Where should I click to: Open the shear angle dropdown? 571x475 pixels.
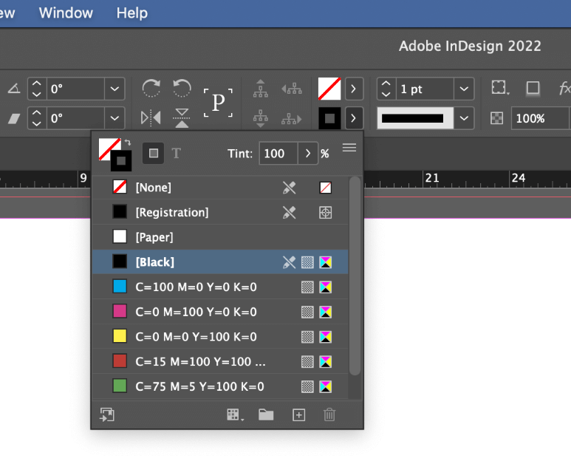114,118
